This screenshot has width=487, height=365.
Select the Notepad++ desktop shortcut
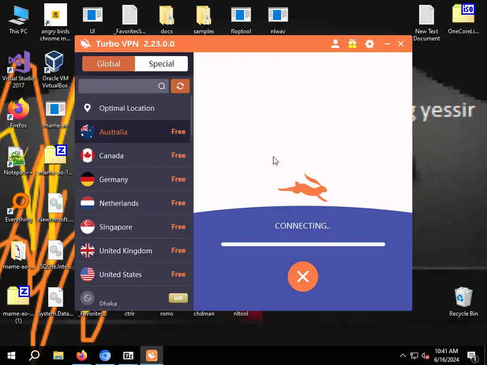[x=19, y=161]
